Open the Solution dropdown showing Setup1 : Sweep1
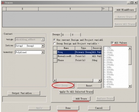139x112 pixels. pyautogui.click(x=43, y=46)
